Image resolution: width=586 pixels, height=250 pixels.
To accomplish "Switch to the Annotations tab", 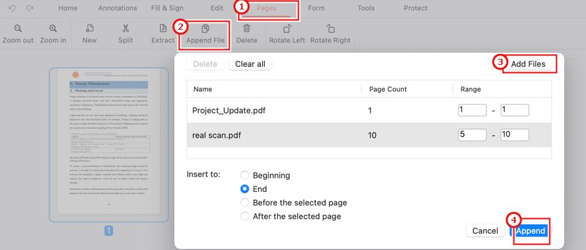I will 117,8.
